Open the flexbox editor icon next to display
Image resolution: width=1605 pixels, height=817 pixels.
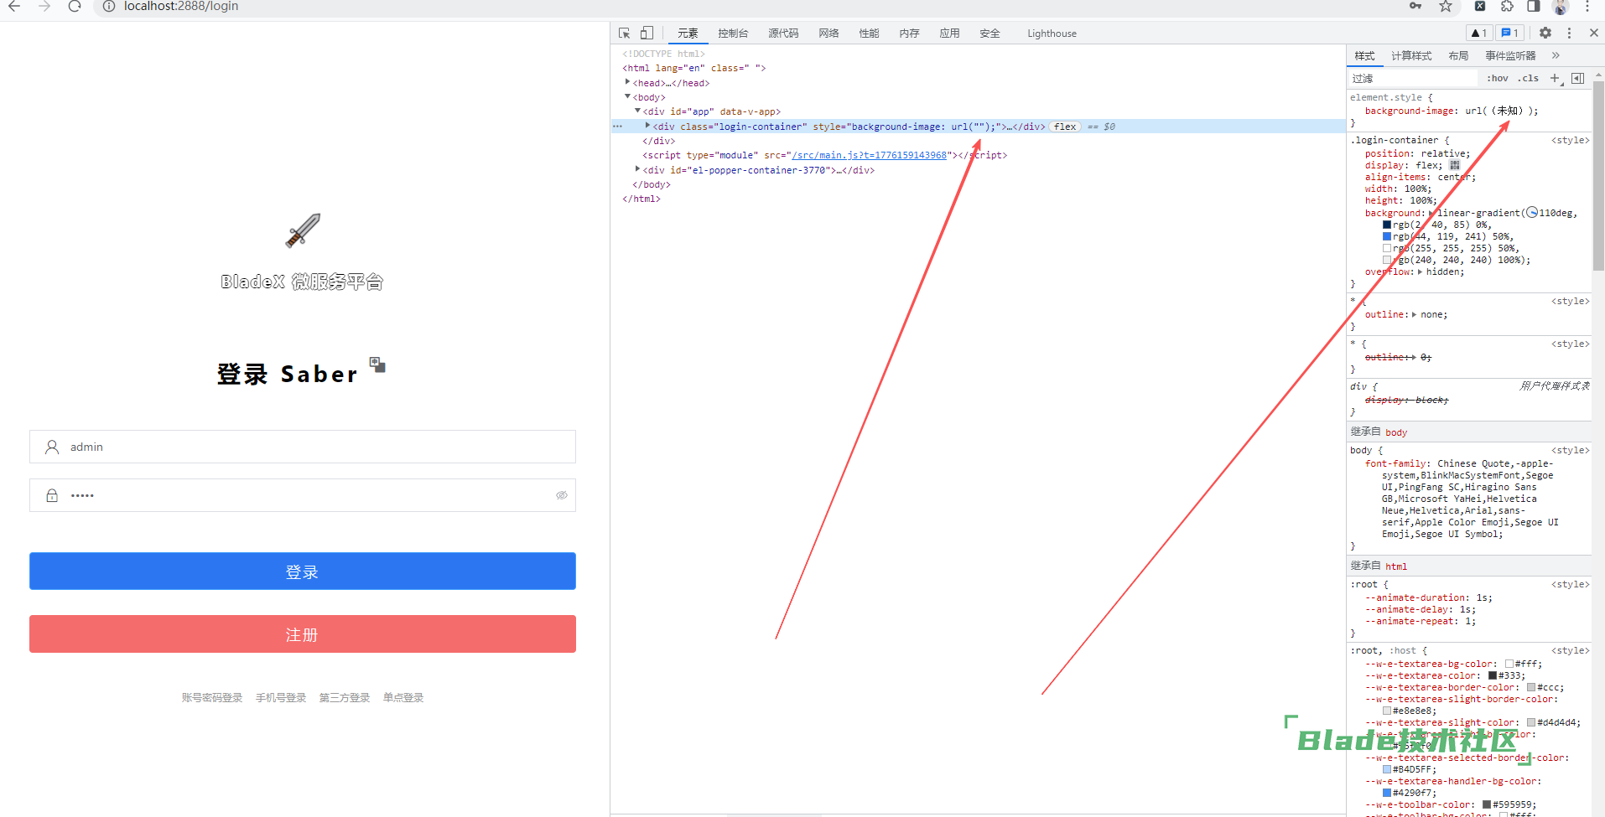click(x=1454, y=166)
